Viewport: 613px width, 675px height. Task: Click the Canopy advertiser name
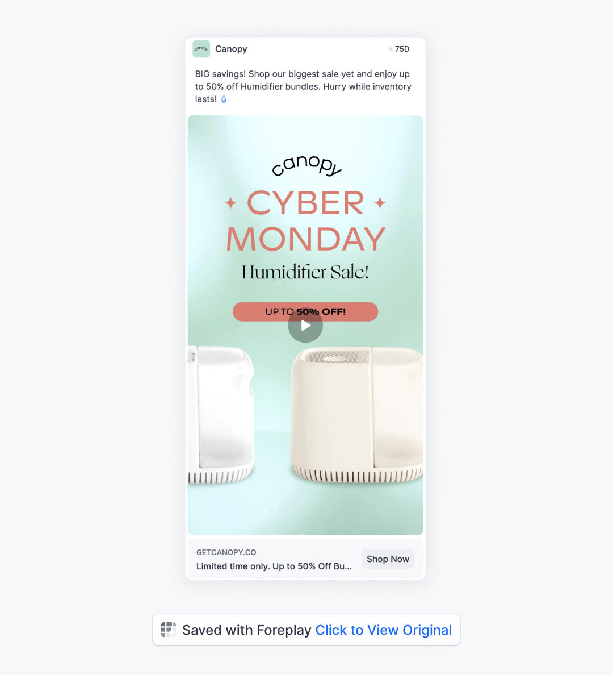click(231, 49)
